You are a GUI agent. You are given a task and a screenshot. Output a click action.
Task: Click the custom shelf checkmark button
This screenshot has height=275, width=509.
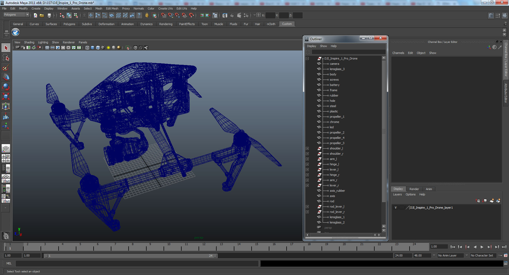point(16,32)
